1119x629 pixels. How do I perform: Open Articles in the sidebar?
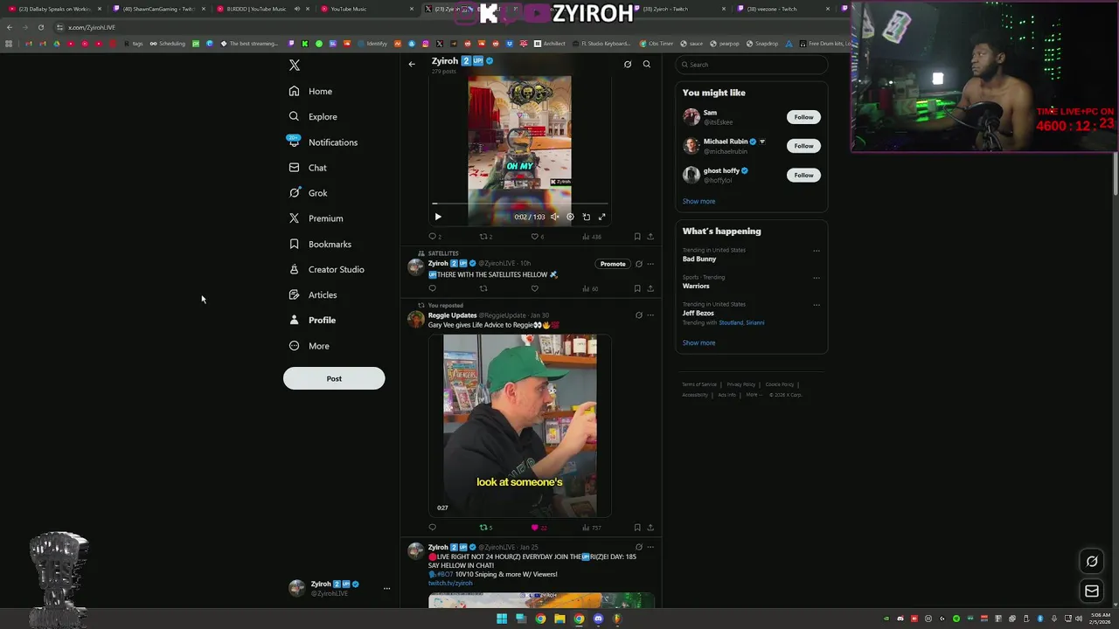pos(312,294)
